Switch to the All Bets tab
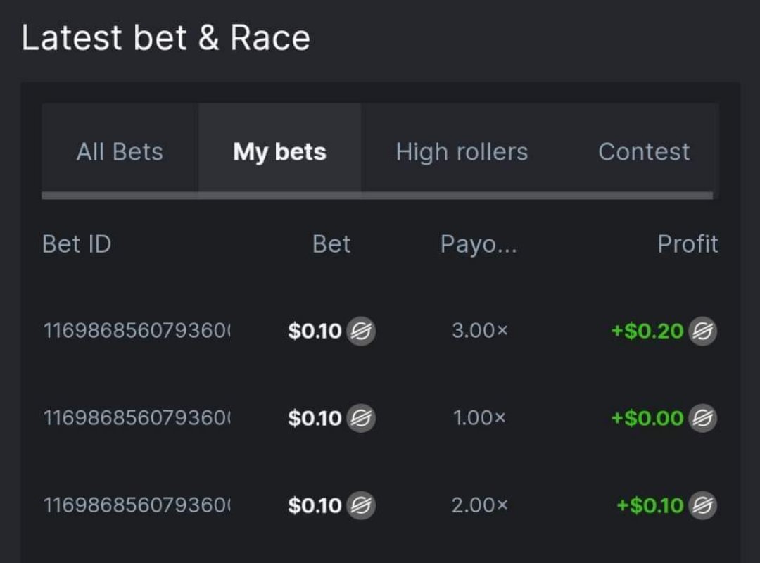Image resolution: width=760 pixels, height=563 pixels. point(120,152)
